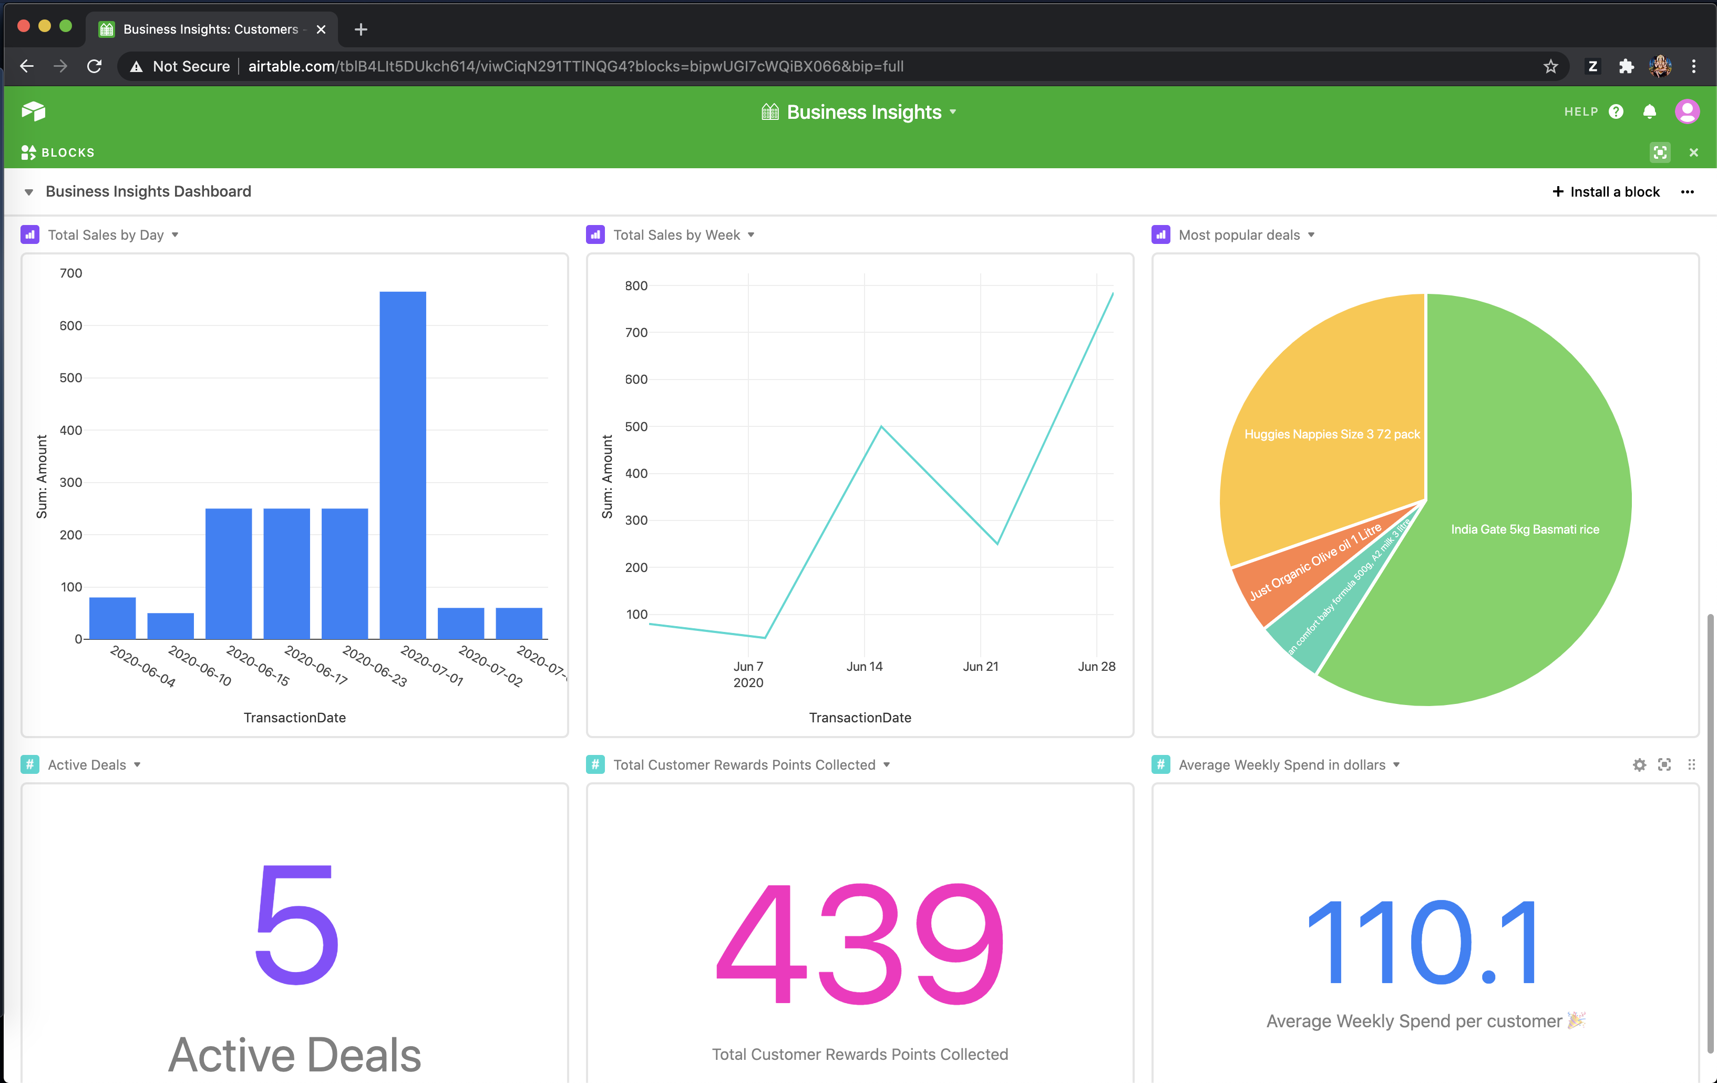
Task: Bookmark this page with star icon
Action: tap(1551, 66)
